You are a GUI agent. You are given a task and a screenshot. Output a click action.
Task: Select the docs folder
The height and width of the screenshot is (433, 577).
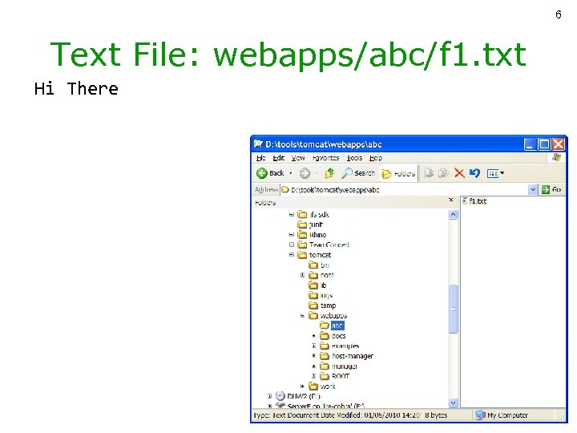[x=333, y=336]
